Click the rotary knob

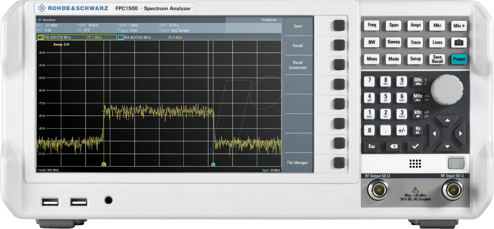coord(447,90)
